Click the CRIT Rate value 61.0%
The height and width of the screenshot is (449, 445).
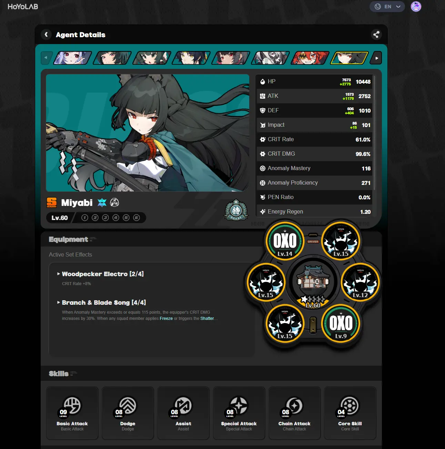(x=363, y=139)
